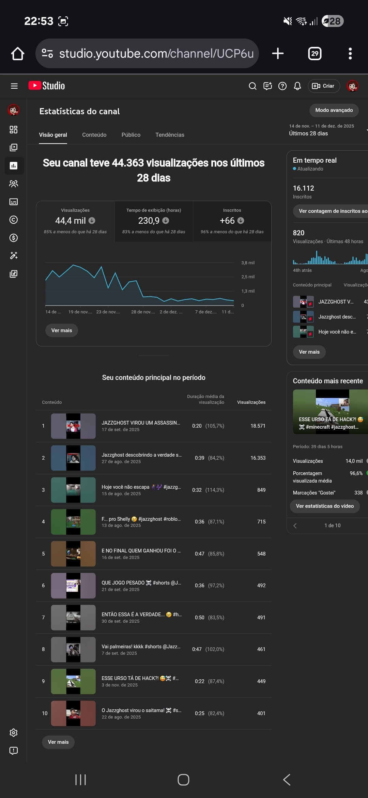Select the Tempo de exibição metric card
The image size is (368, 798).
click(x=154, y=221)
